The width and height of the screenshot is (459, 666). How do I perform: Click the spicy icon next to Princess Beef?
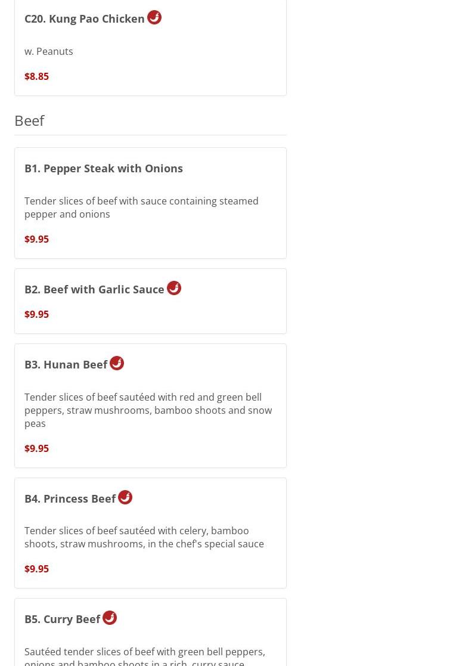(125, 497)
